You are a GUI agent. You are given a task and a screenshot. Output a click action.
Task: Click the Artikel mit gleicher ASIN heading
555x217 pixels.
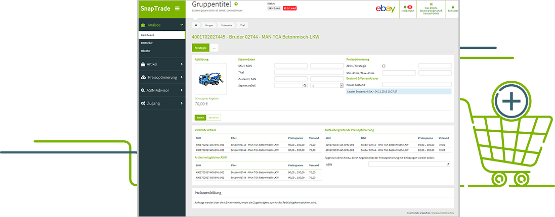[210, 157]
